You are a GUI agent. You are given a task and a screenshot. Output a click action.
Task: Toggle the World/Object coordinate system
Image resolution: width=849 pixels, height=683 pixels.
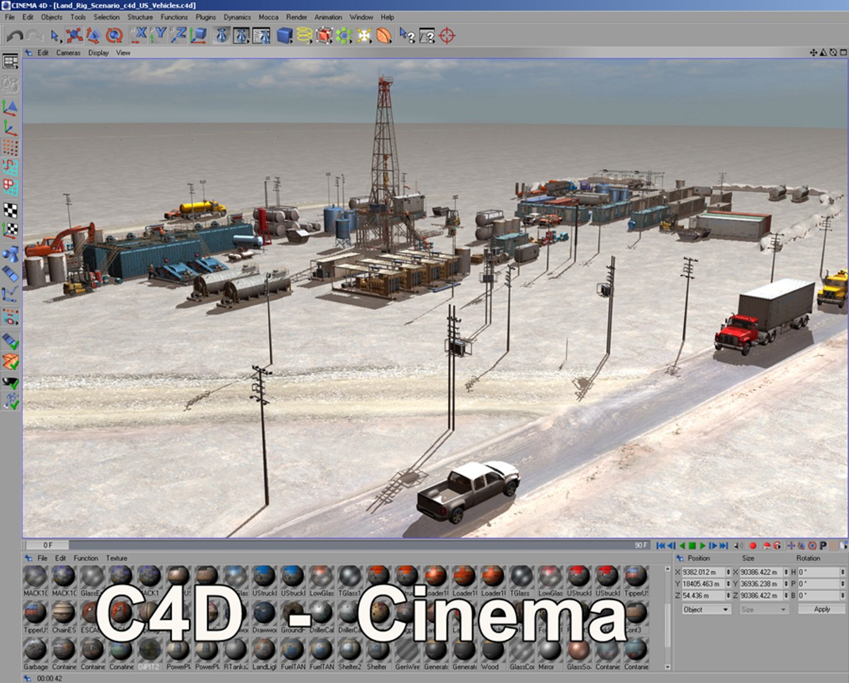tap(199, 36)
